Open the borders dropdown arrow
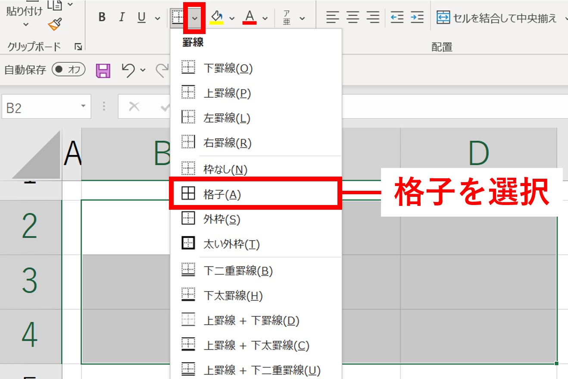The height and width of the screenshot is (379, 568). click(195, 18)
